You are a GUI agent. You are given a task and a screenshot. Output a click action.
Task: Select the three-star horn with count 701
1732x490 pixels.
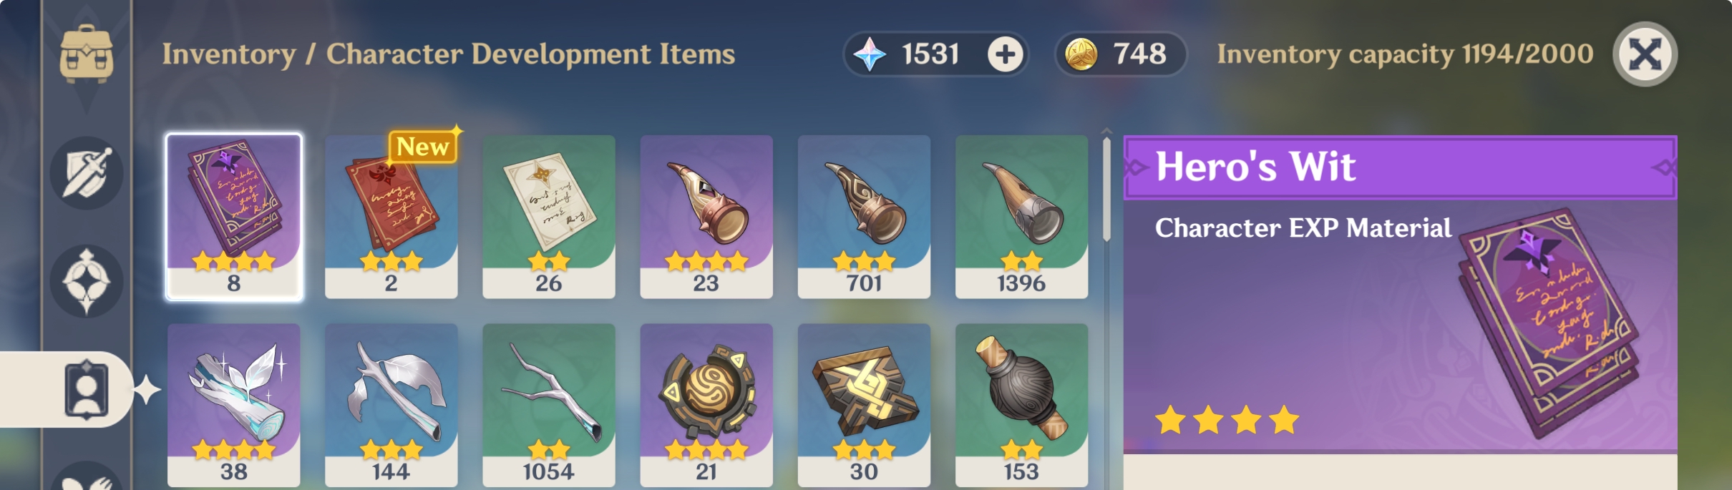coord(864,217)
